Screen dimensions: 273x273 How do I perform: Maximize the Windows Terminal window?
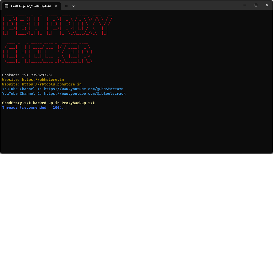click(x=256, y=5)
